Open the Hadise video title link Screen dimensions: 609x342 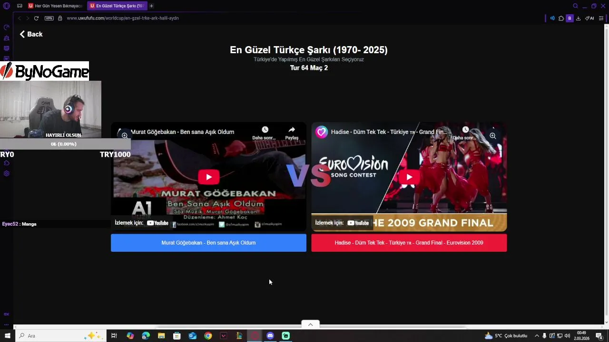tap(388, 132)
